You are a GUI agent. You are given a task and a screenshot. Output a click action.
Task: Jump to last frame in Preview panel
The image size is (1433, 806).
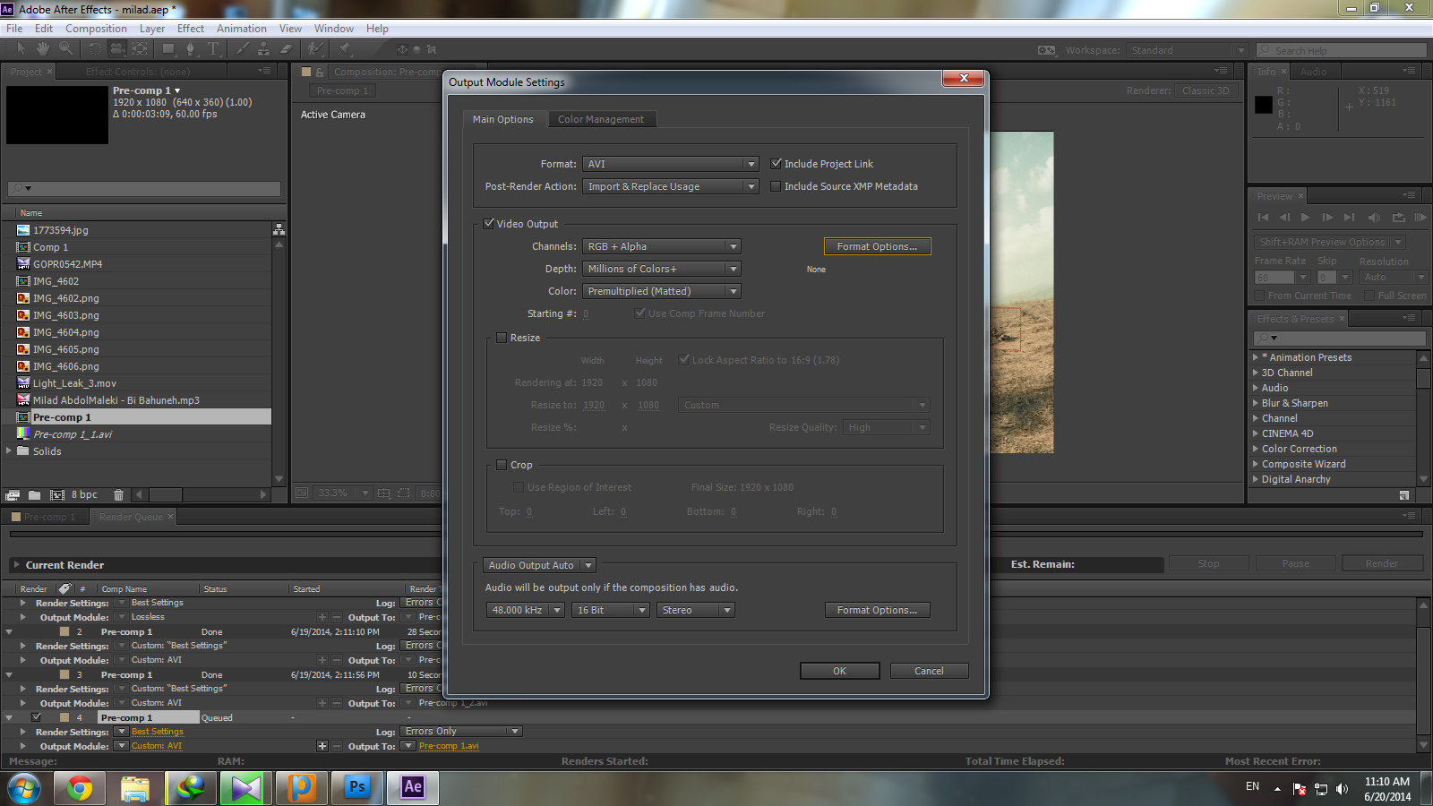tap(1349, 217)
